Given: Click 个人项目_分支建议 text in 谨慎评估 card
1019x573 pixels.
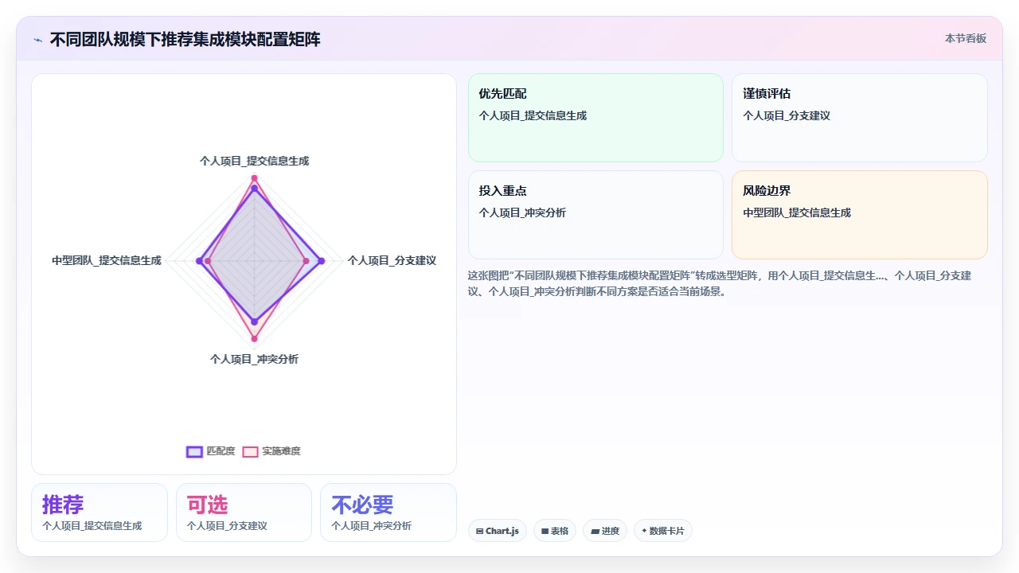Looking at the screenshot, I should 787,115.
